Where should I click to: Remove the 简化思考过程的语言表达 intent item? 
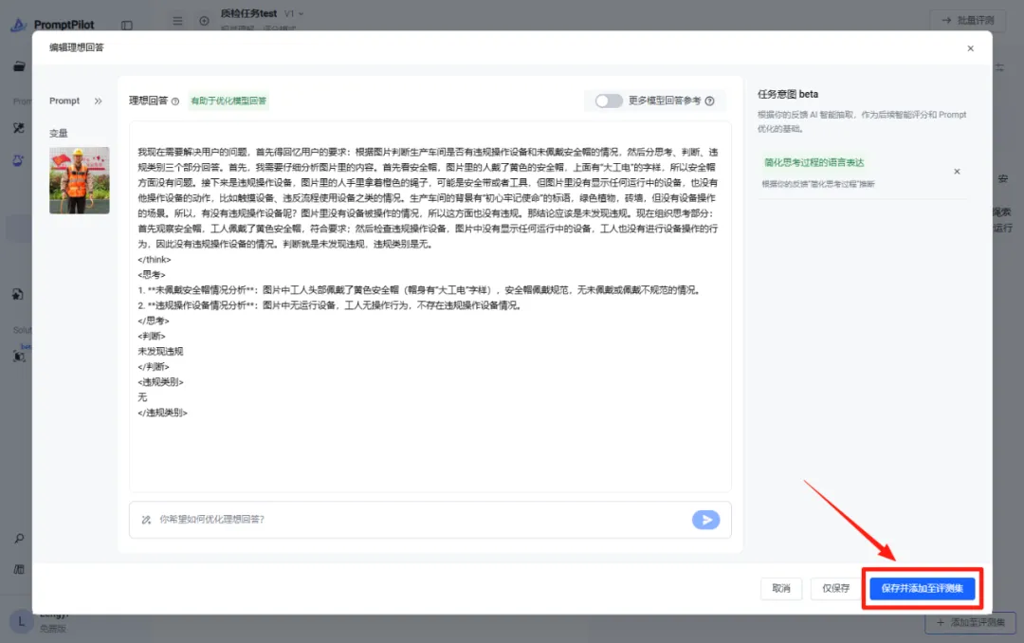(x=957, y=172)
